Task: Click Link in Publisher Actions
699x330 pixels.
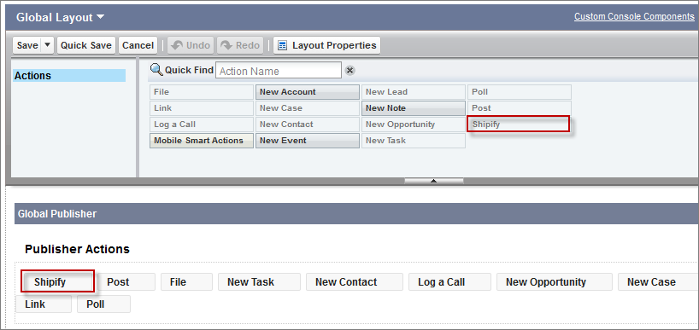Action: point(44,304)
